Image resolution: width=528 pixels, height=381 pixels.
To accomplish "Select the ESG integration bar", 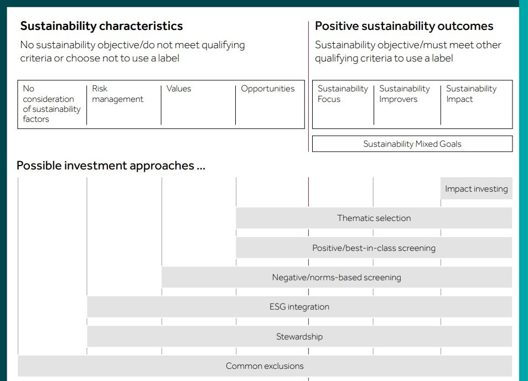I will (x=299, y=307).
